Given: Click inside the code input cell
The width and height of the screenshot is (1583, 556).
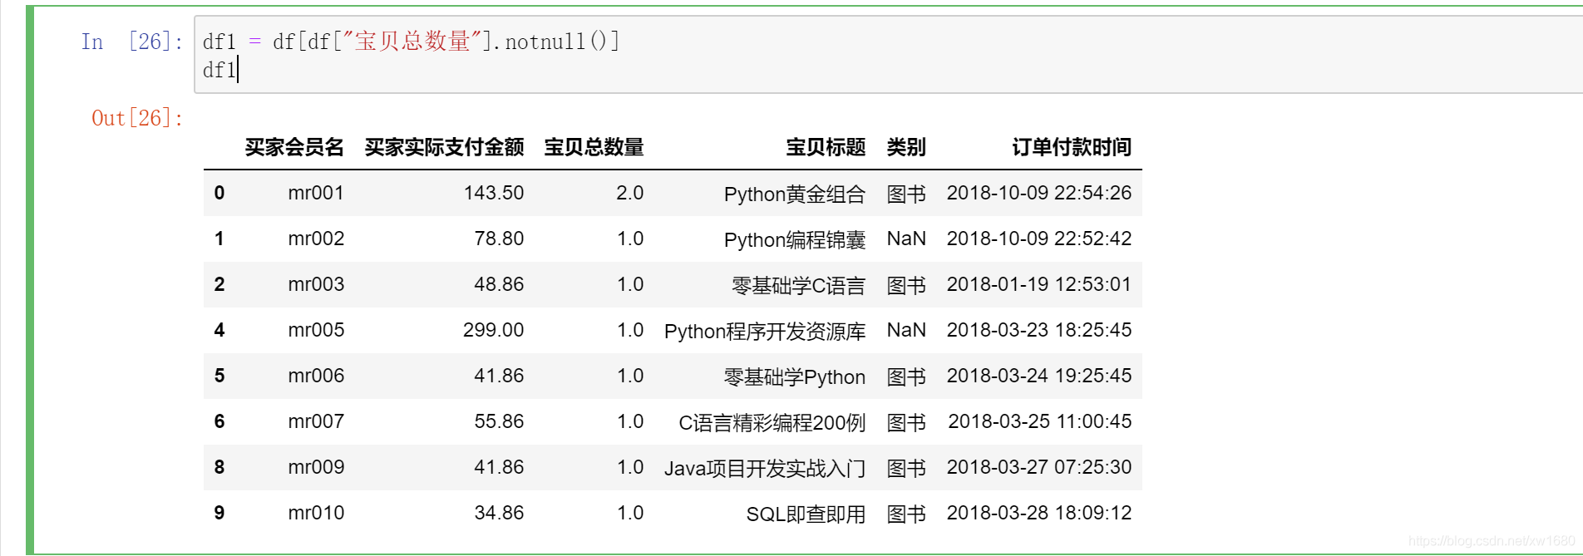Looking at the screenshot, I should coord(888,54).
